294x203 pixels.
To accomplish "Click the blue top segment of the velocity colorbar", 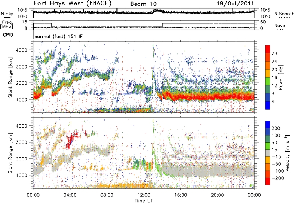I will [268, 125].
